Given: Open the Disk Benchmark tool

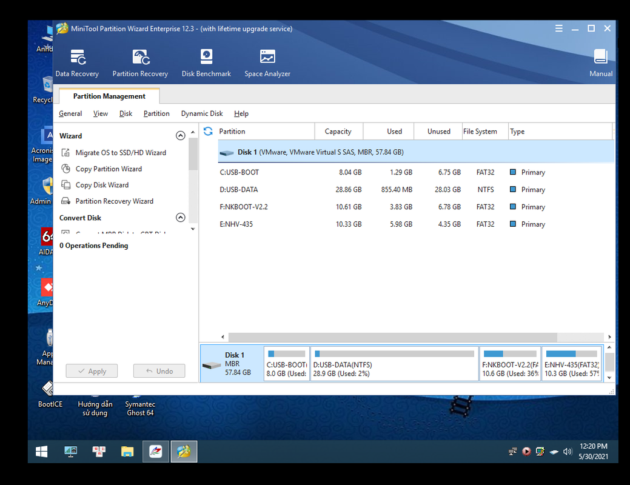Looking at the screenshot, I should point(206,63).
